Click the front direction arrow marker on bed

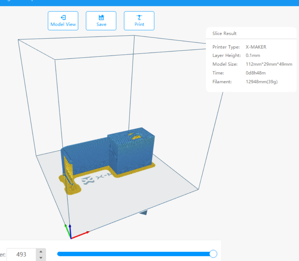click(143, 212)
